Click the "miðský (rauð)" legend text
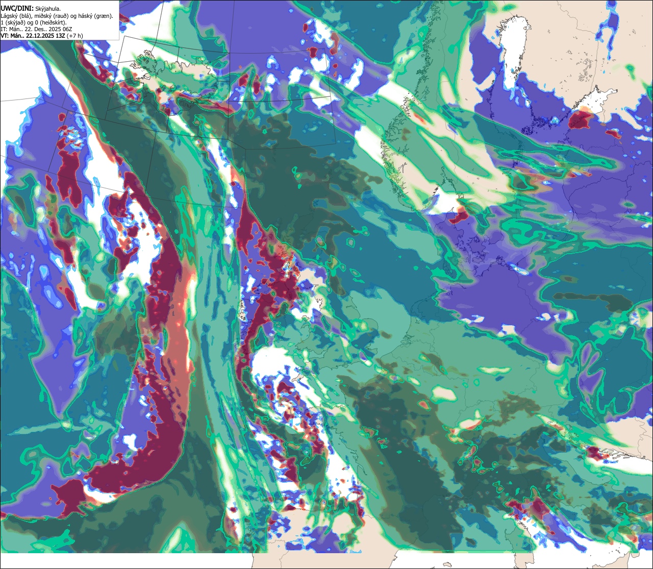 tap(52, 16)
